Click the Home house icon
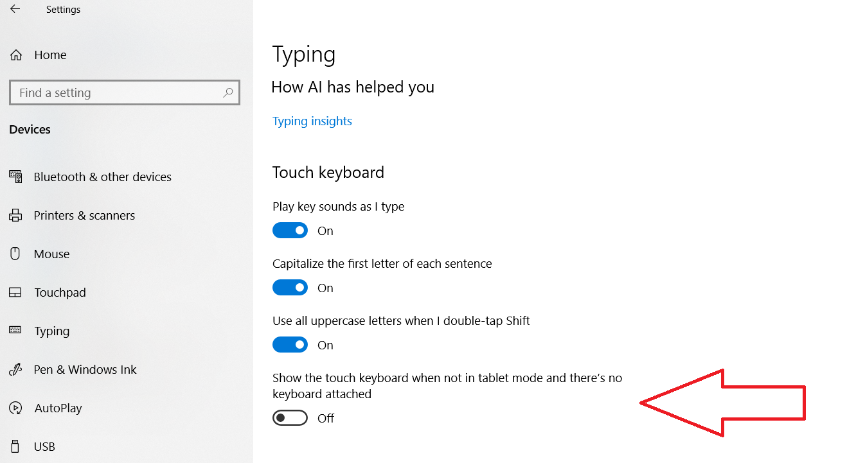Screen dimensions: 847x463 (15, 55)
